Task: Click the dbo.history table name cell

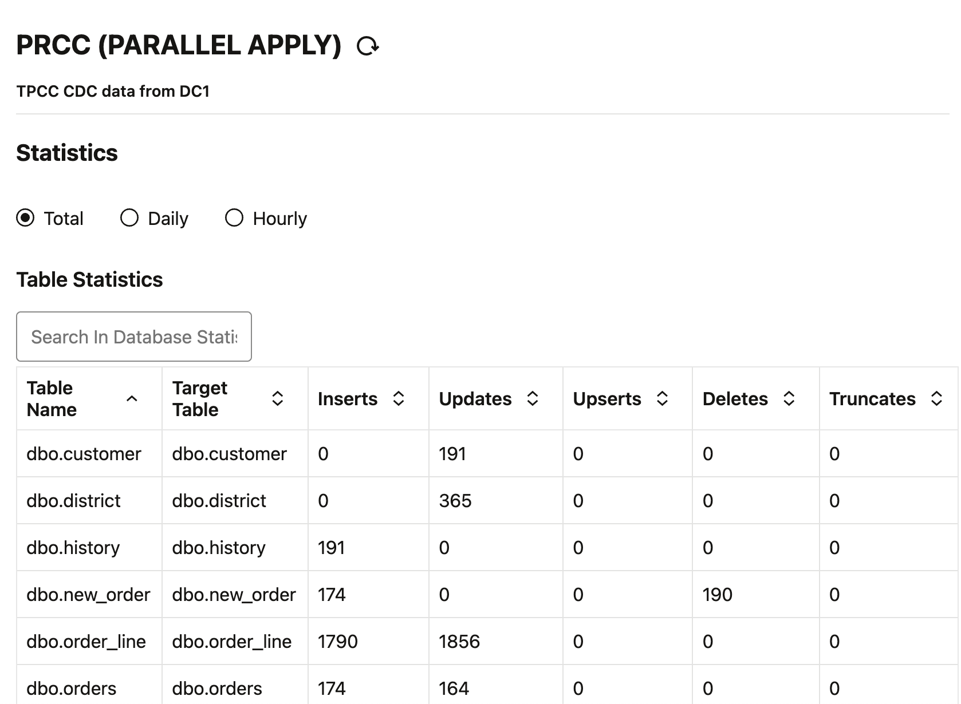Action: [73, 548]
